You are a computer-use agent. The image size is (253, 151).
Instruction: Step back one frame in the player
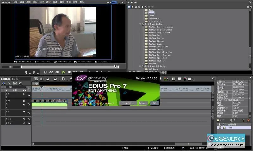(x=57, y=72)
